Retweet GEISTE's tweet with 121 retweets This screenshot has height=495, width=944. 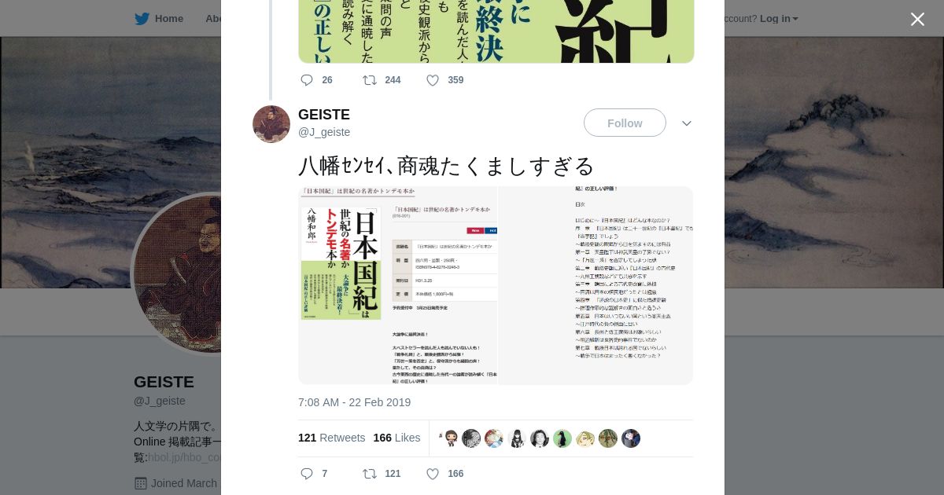(369, 474)
